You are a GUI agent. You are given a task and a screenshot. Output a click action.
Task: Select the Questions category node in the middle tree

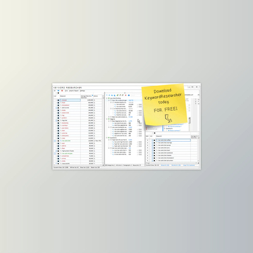[x=113, y=138]
